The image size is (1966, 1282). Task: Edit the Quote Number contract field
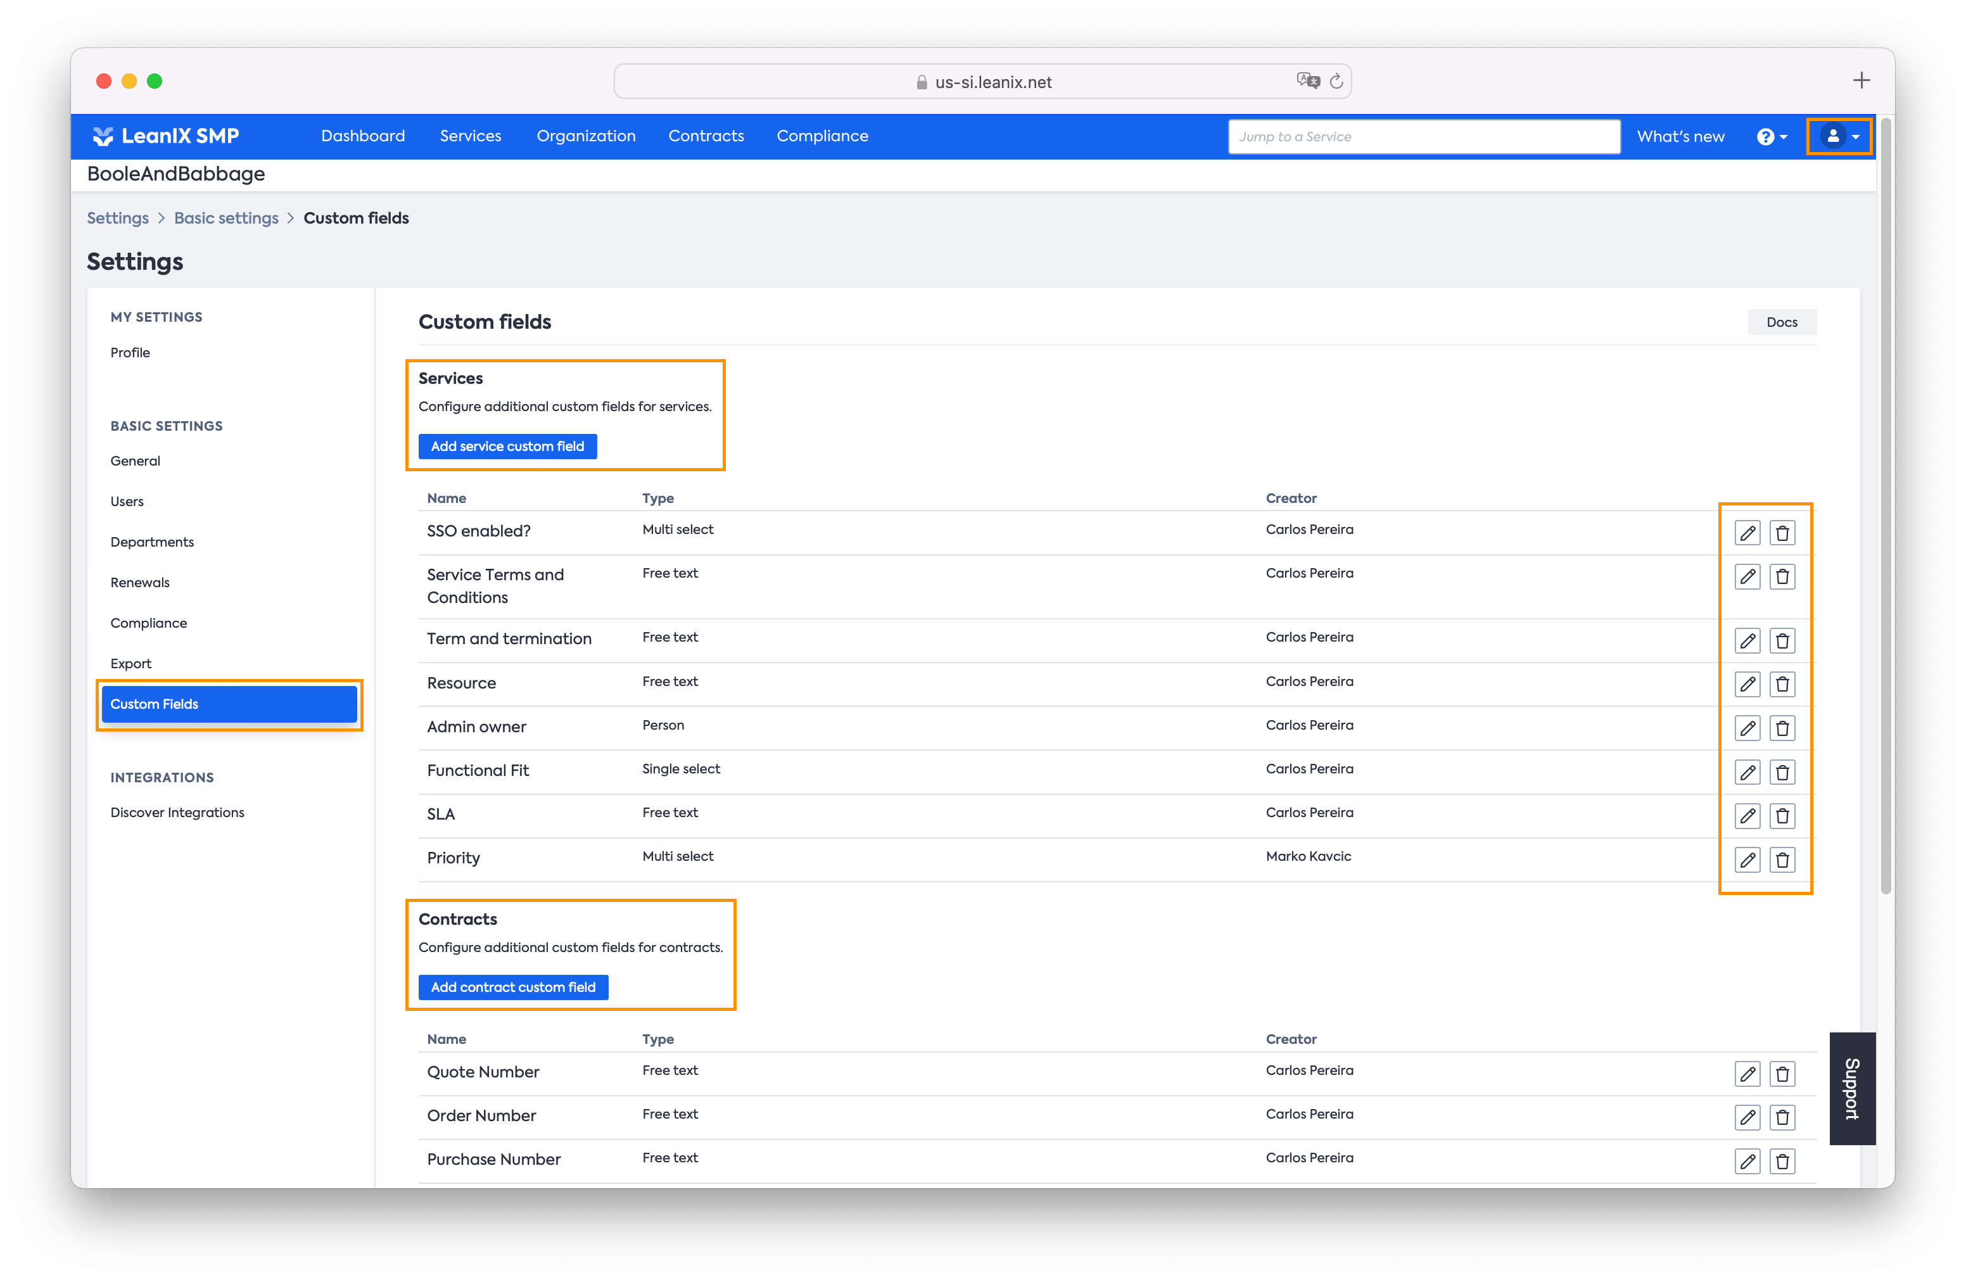pos(1747,1074)
